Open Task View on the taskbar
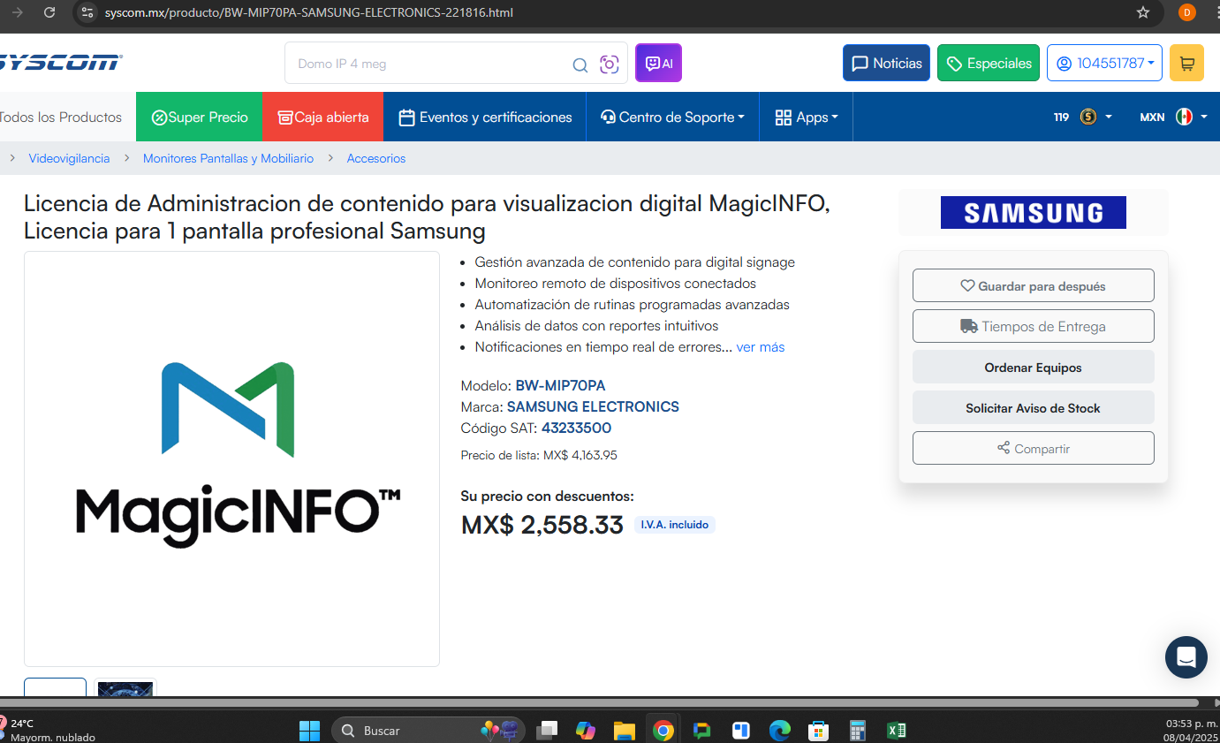This screenshot has height=743, width=1220. [x=548, y=731]
